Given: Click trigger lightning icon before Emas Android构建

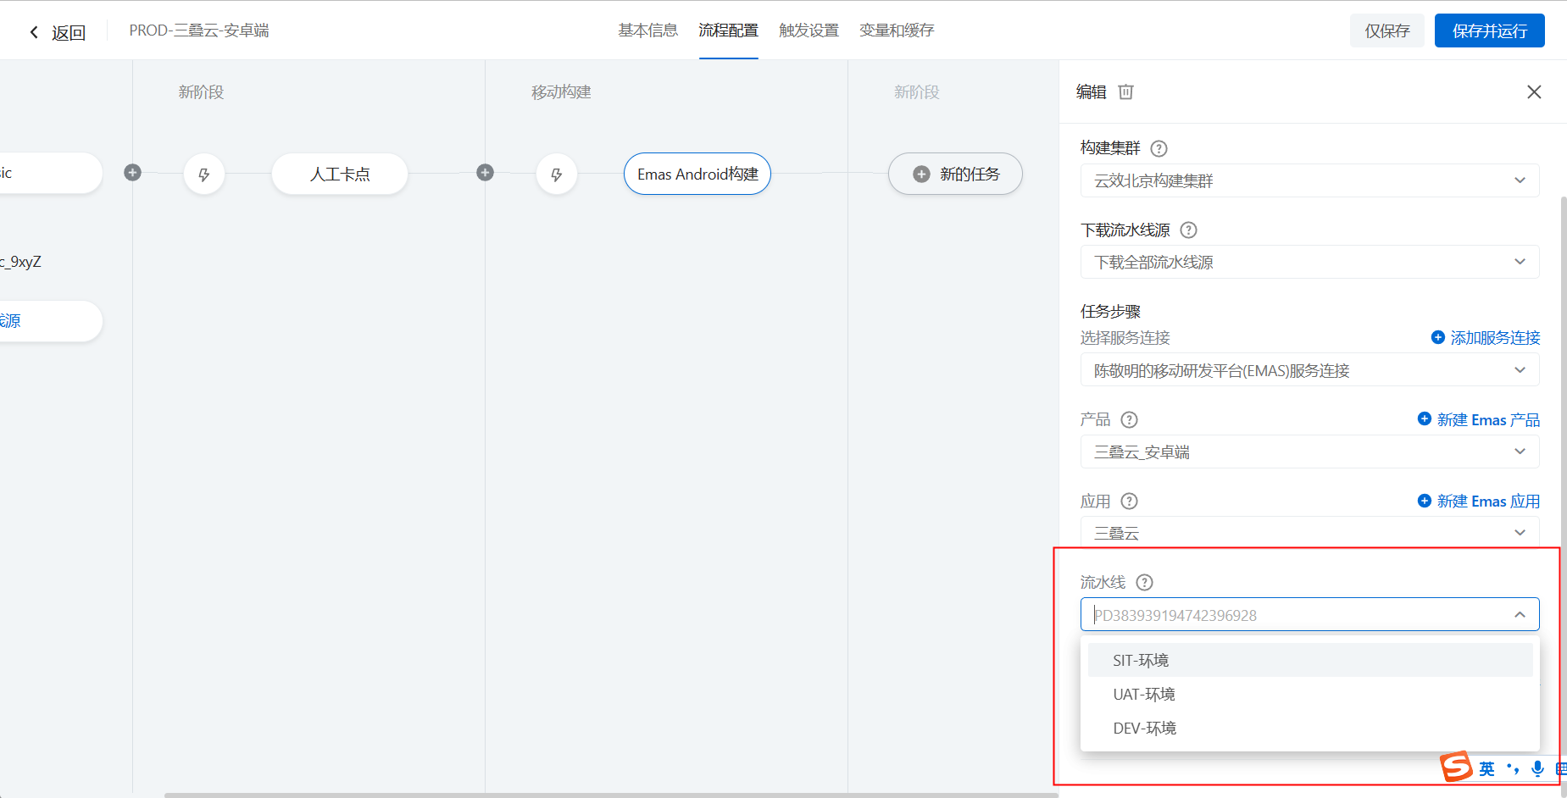Looking at the screenshot, I should point(557,175).
